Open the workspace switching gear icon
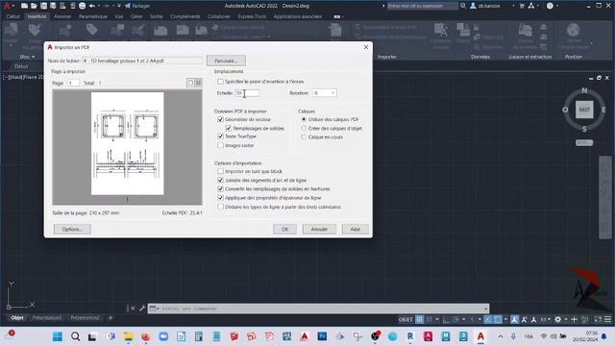615x346 pixels. click(557, 319)
